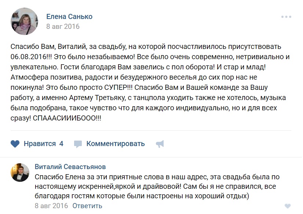The image size is (303, 214).
Task: Open Елена Санько's profile via name
Action: click(69, 17)
